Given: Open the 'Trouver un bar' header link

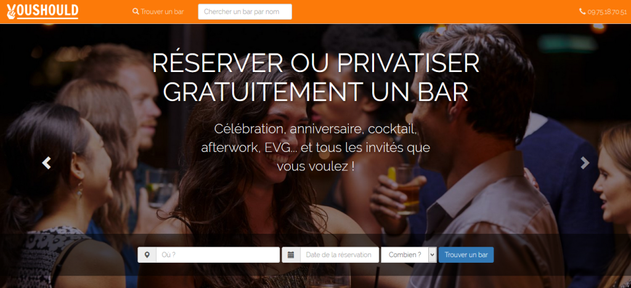Looking at the screenshot, I should pyautogui.click(x=158, y=12).
